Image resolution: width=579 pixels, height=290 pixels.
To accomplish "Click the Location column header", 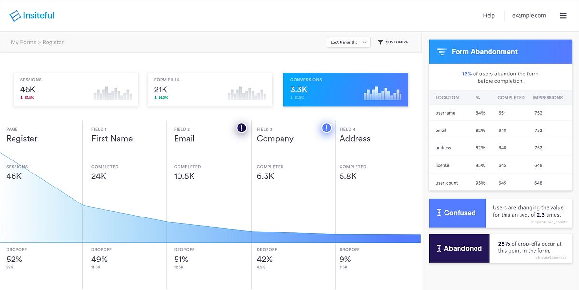I will [447, 98].
